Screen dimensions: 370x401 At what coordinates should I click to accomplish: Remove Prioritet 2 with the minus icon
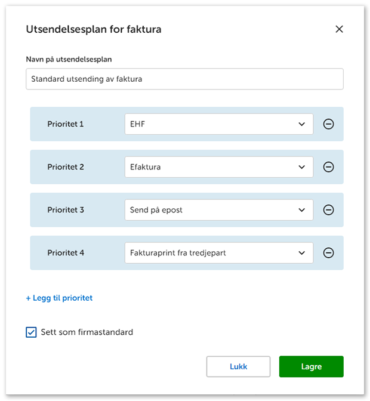point(328,167)
